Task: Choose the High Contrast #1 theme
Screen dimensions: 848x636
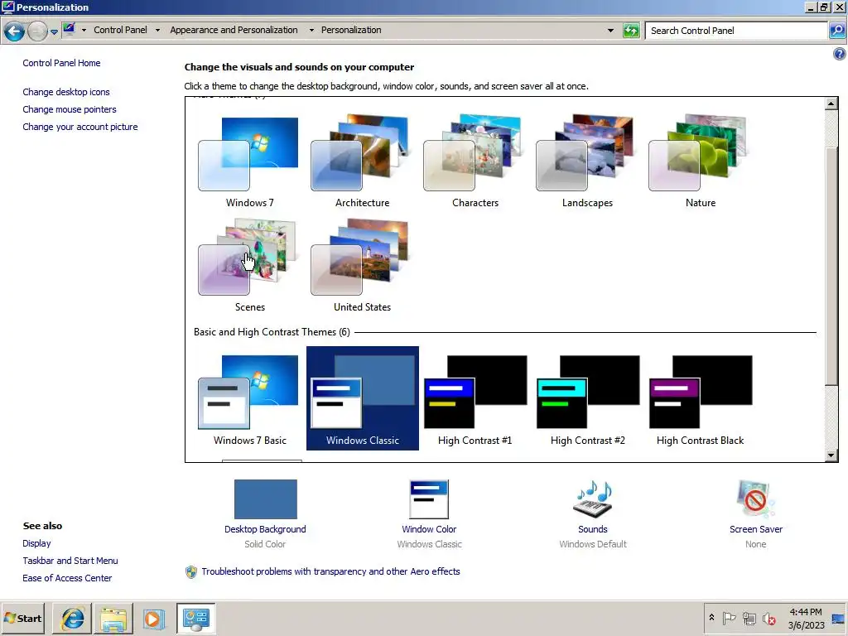Action: (475, 399)
